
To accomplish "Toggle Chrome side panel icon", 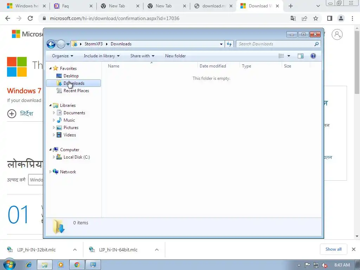I will point(330,18).
